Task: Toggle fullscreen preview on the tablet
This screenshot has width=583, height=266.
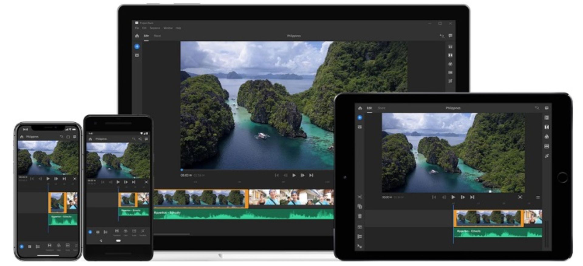Action: [520, 197]
